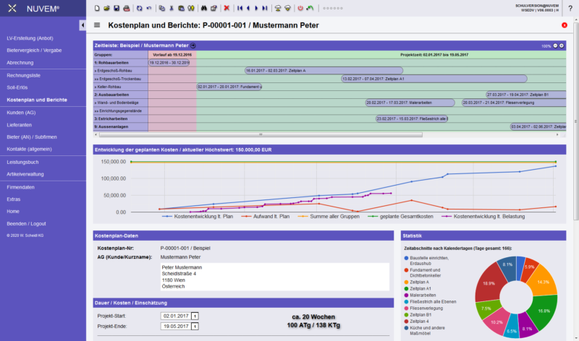Go to Abrechnung in the sidebar
The image size is (579, 341).
click(x=20, y=63)
